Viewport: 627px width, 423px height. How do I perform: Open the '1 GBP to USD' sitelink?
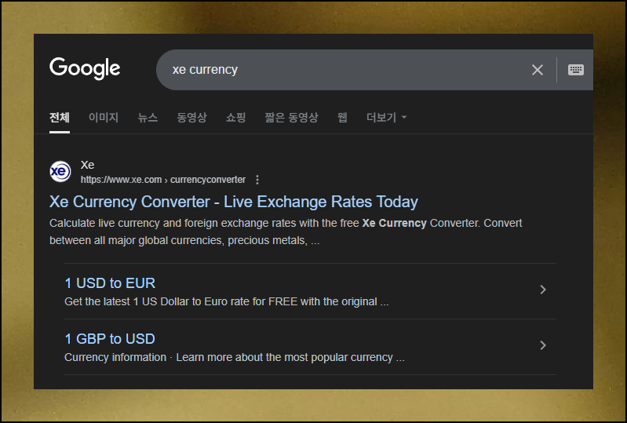(110, 339)
